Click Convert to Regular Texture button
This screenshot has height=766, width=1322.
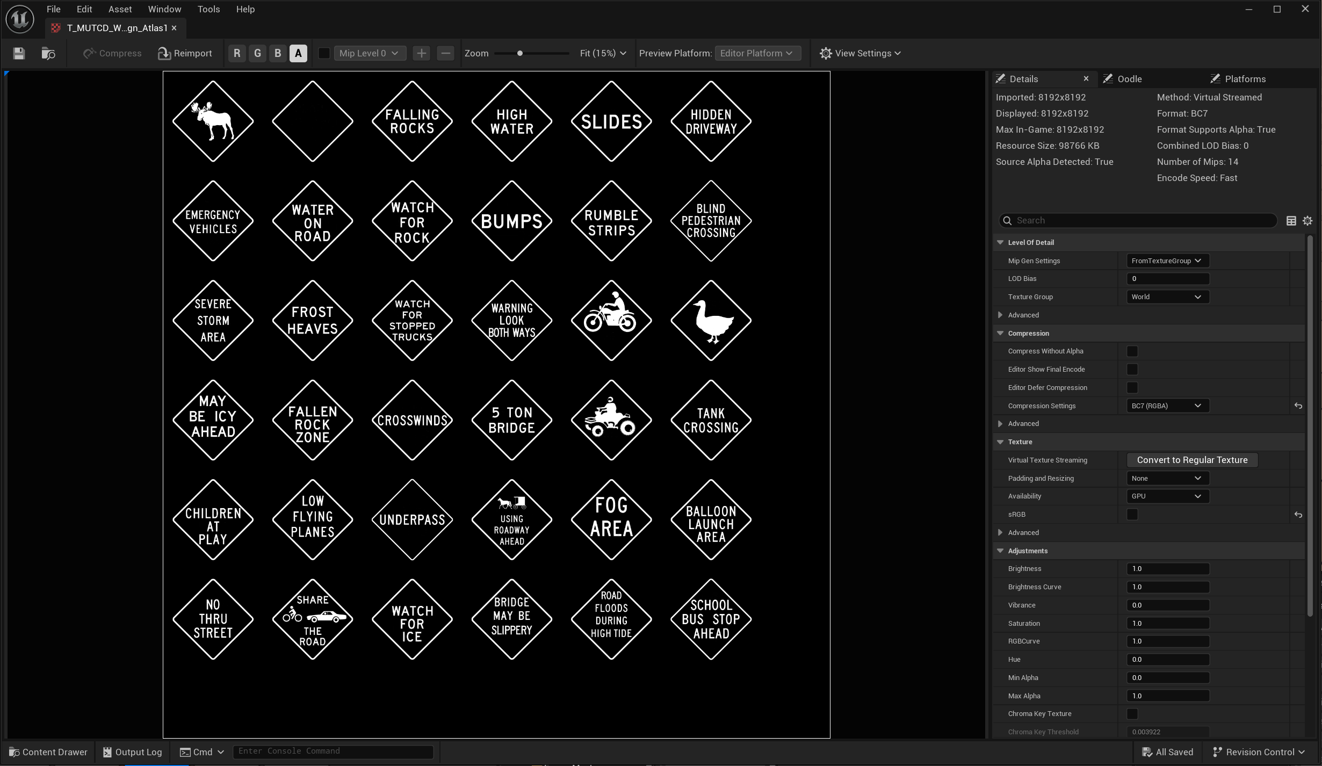click(1191, 460)
